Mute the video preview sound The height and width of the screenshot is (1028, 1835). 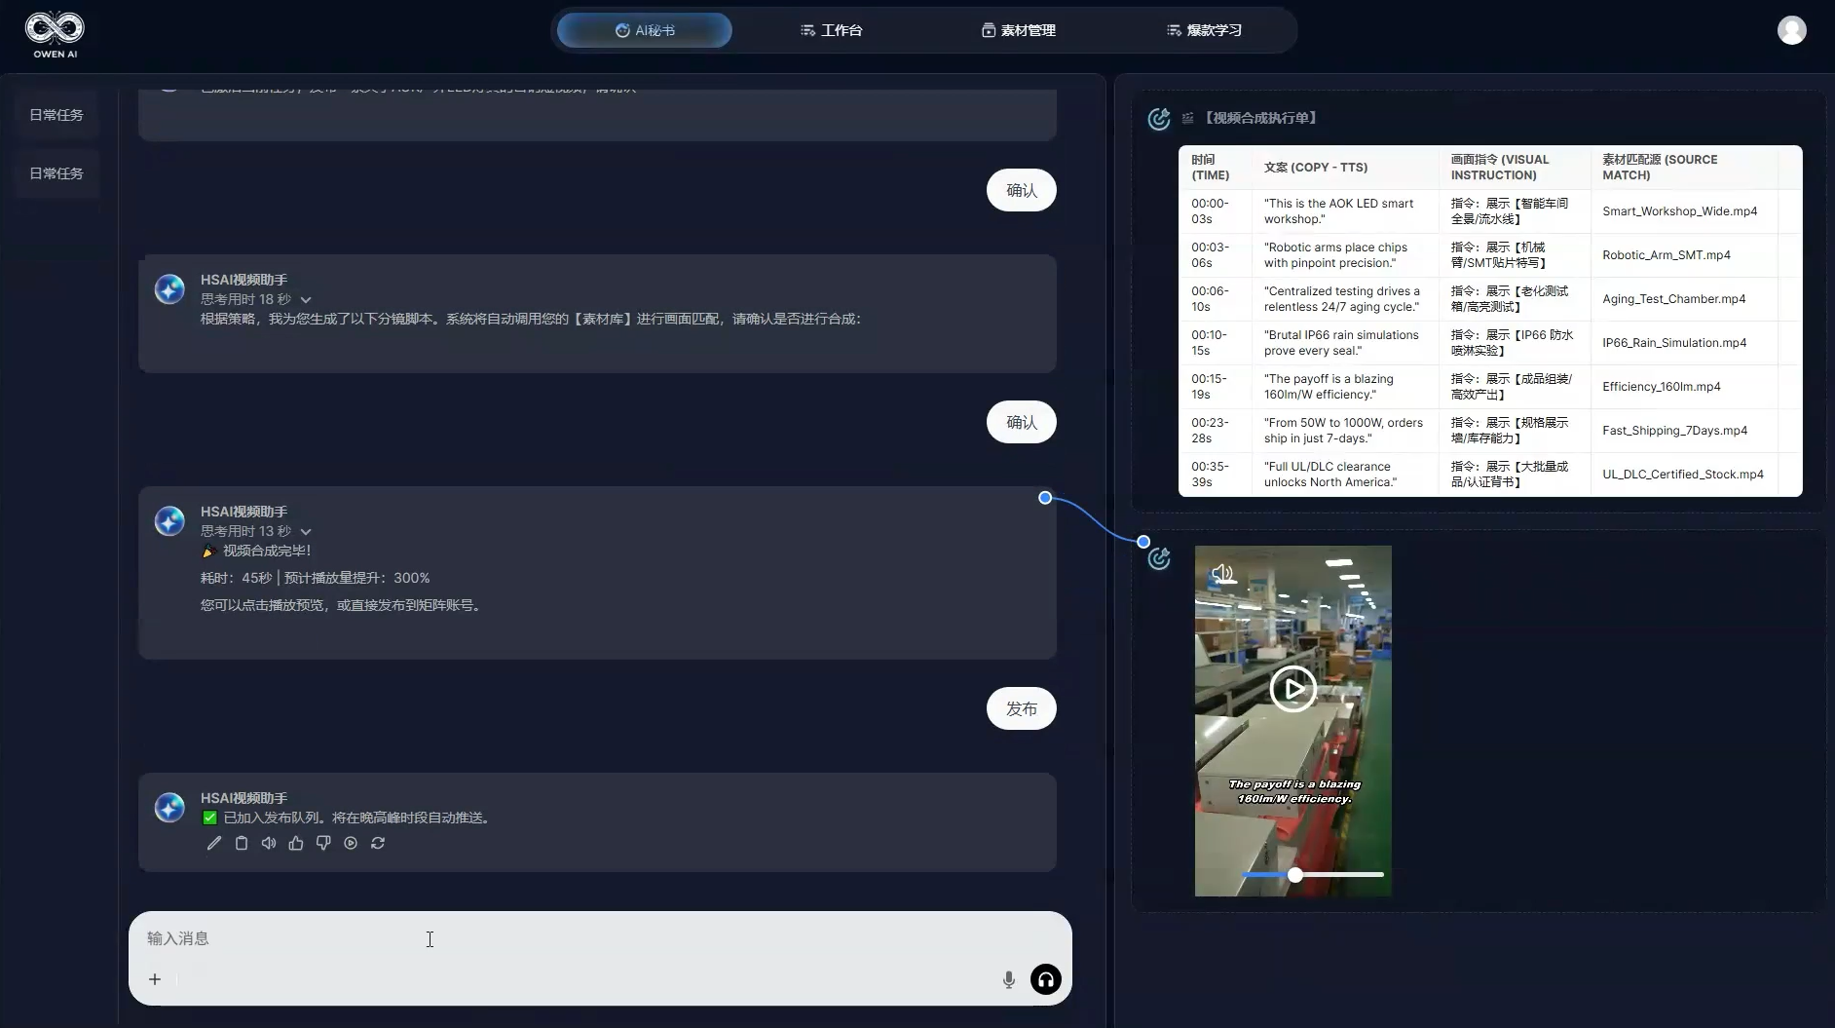pos(1222,573)
